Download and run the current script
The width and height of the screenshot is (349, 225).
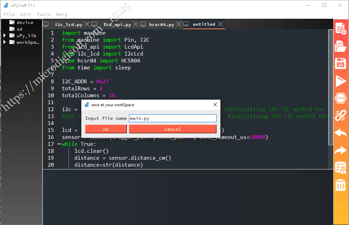[x=340, y=81]
